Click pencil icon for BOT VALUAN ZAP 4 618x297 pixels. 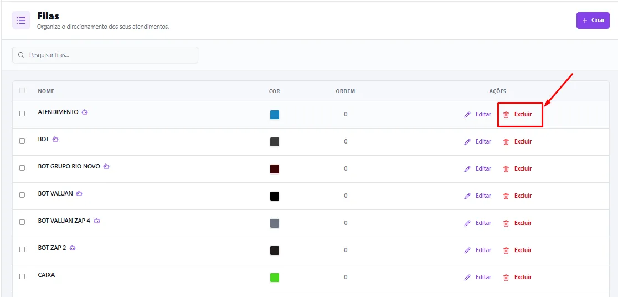click(467, 223)
